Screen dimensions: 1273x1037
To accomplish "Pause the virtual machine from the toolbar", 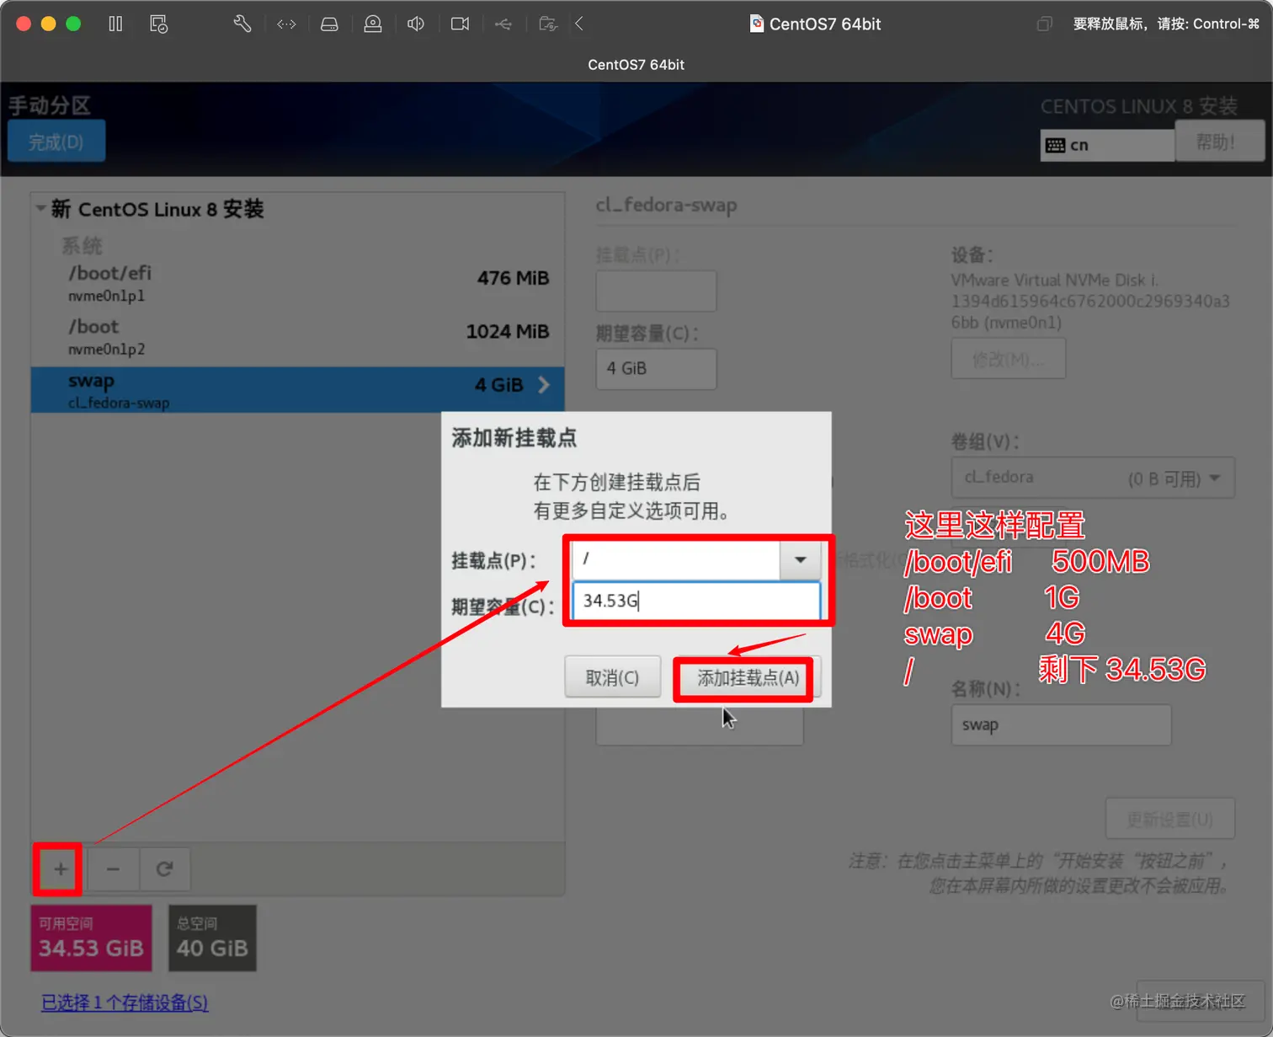I will (115, 24).
